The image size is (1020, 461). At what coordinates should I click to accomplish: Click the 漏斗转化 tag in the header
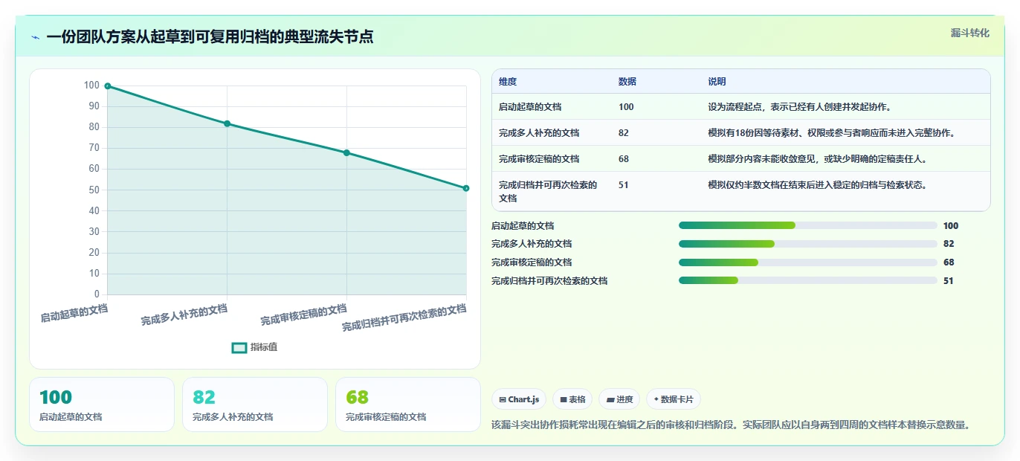pyautogui.click(x=970, y=33)
